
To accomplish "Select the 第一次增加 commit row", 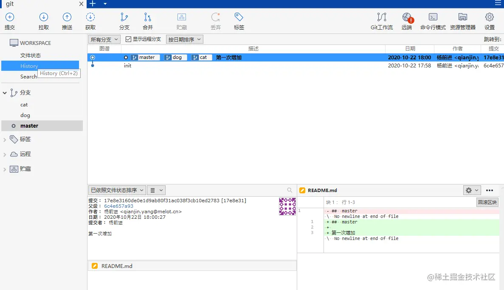I will pyautogui.click(x=296, y=57).
